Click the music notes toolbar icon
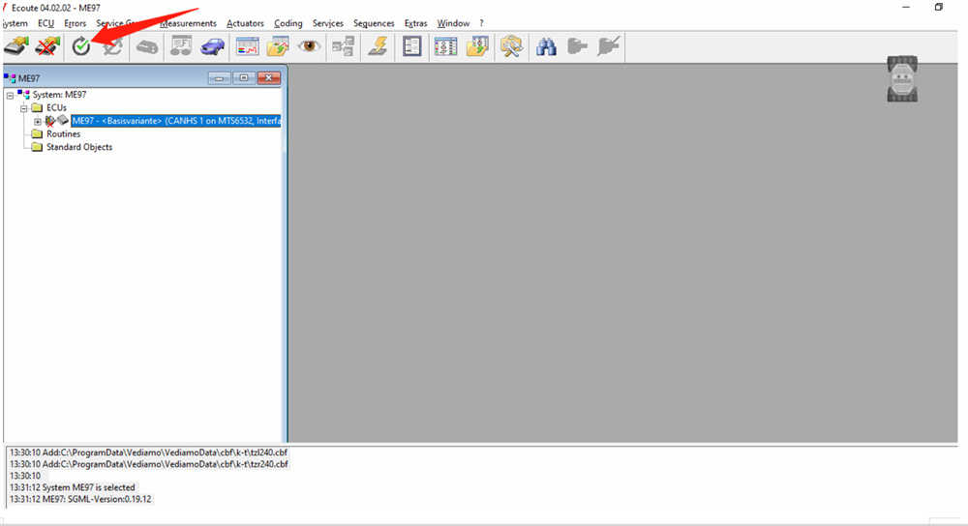 pyautogui.click(x=181, y=45)
